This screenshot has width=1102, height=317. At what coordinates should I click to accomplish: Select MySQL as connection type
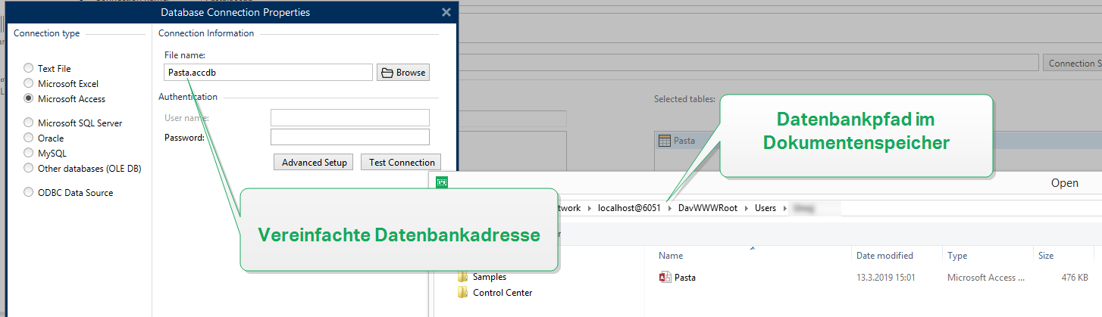[x=29, y=153]
